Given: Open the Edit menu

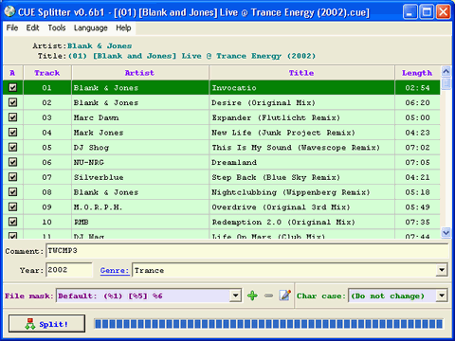Looking at the screenshot, I should pyautogui.click(x=32, y=27).
